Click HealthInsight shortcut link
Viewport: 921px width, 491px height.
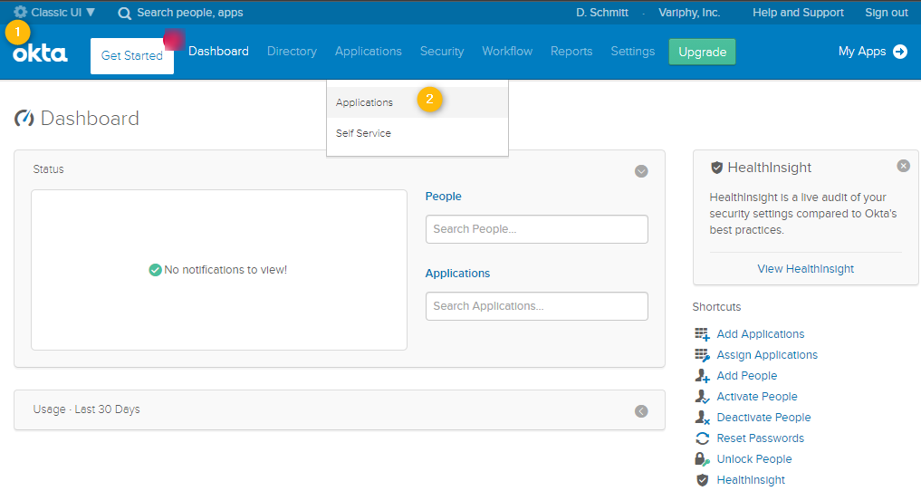coord(751,480)
